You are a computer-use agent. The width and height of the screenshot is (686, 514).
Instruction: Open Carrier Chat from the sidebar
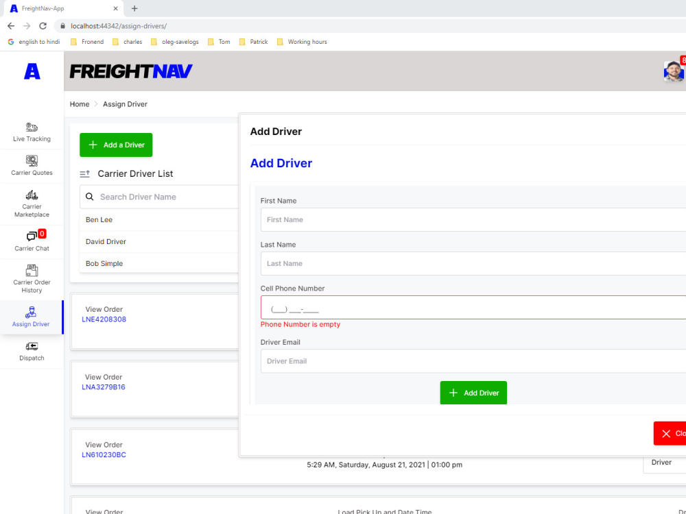32,242
